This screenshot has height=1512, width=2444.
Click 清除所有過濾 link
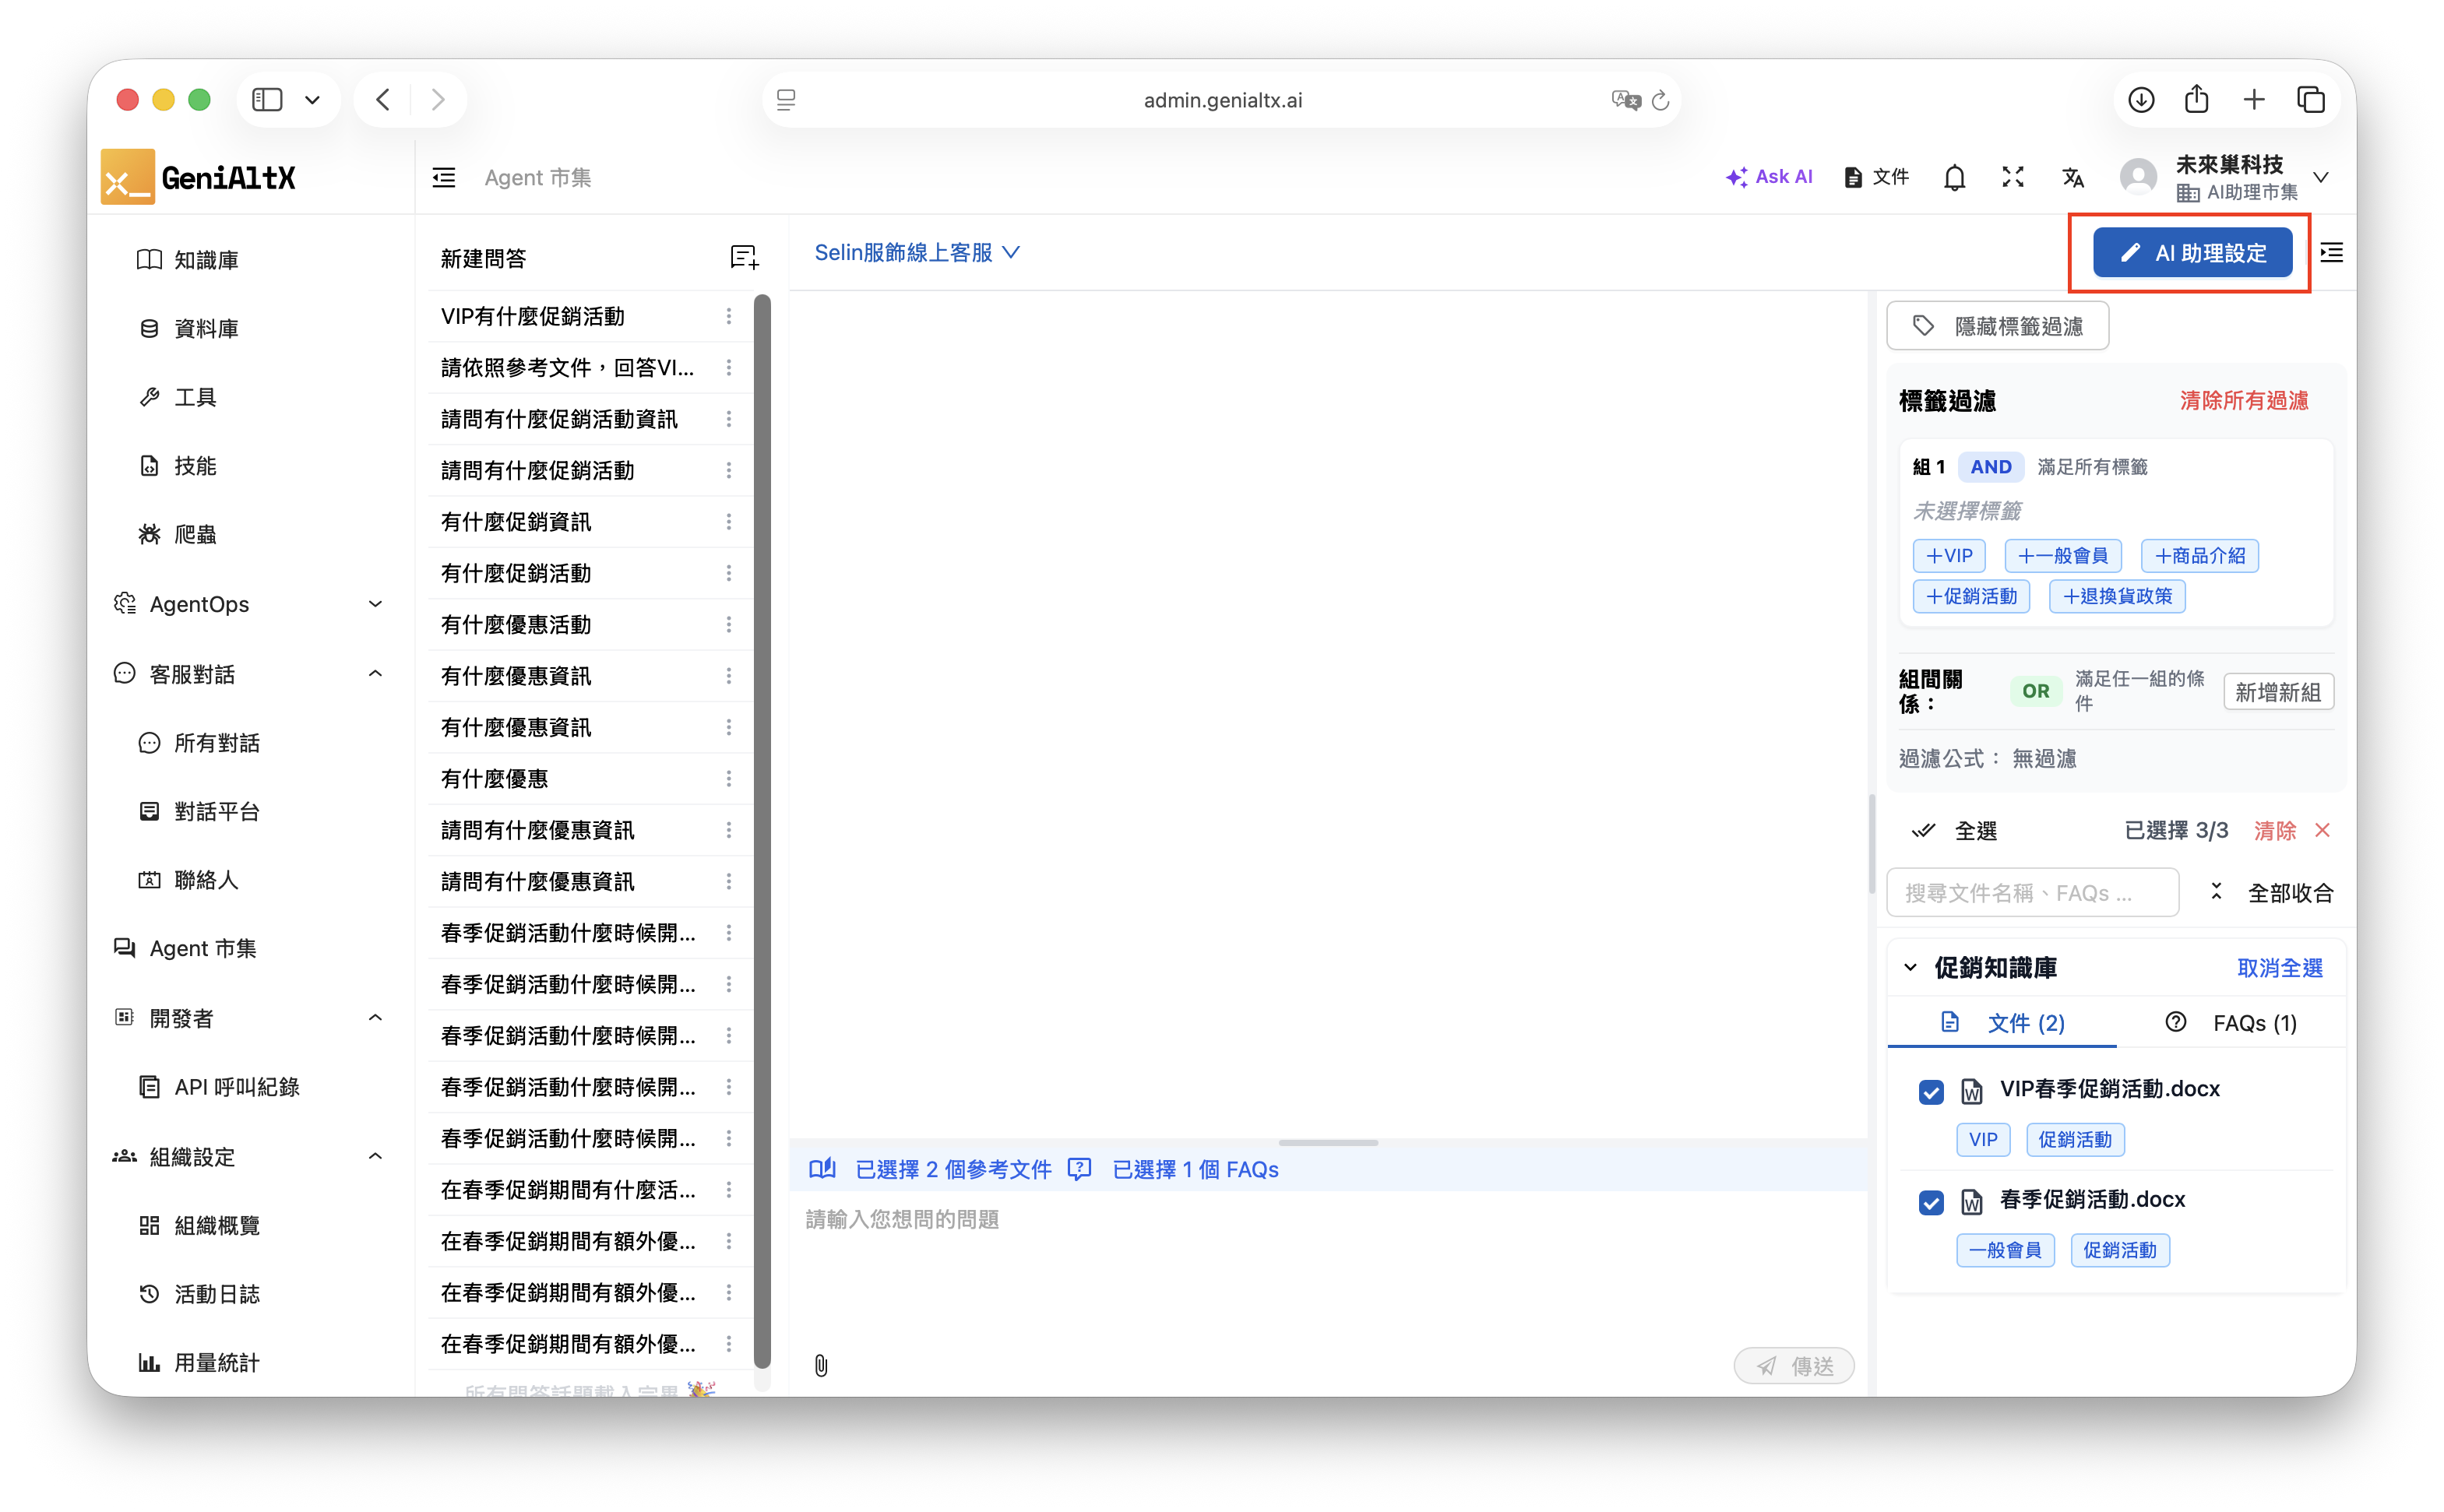click(2243, 401)
